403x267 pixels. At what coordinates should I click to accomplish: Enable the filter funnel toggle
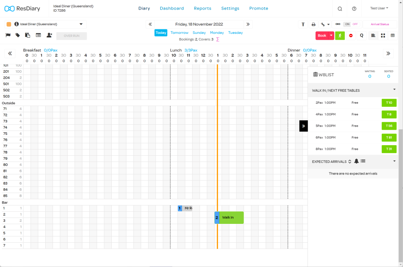303,24
